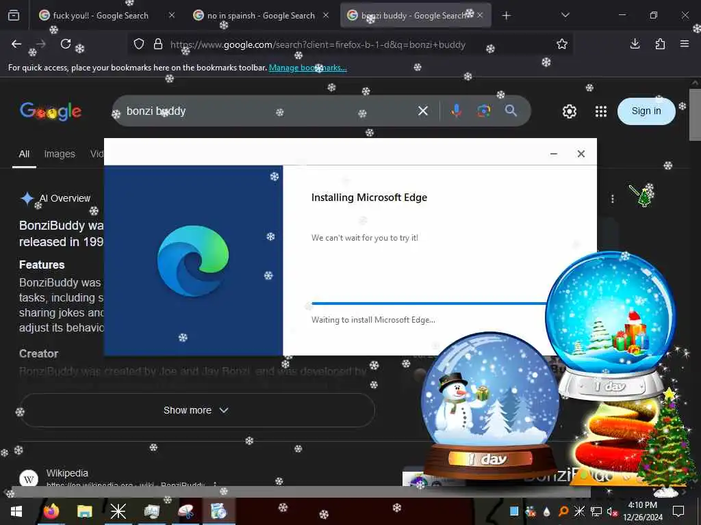Click the horizontal scrollbar at bottom
Image resolution: width=701 pixels, height=525 pixels.
pos(300,492)
